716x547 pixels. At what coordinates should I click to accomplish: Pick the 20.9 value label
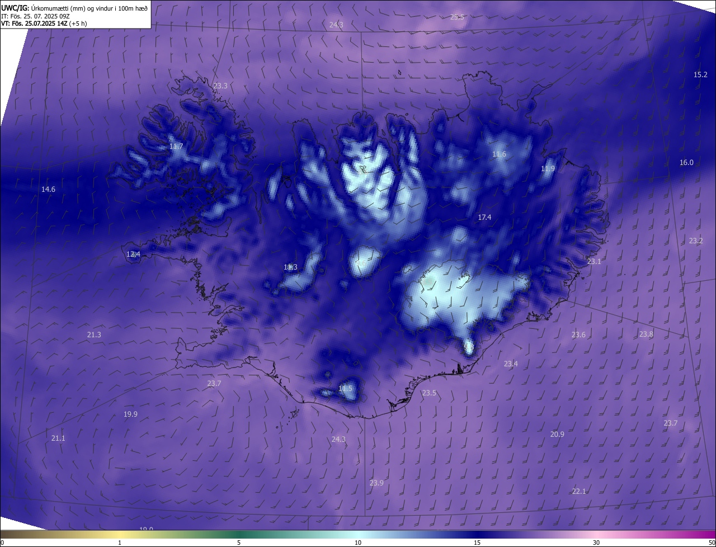click(x=557, y=435)
